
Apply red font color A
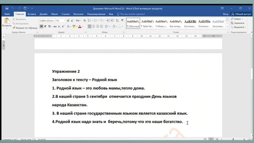[x=79, y=26]
